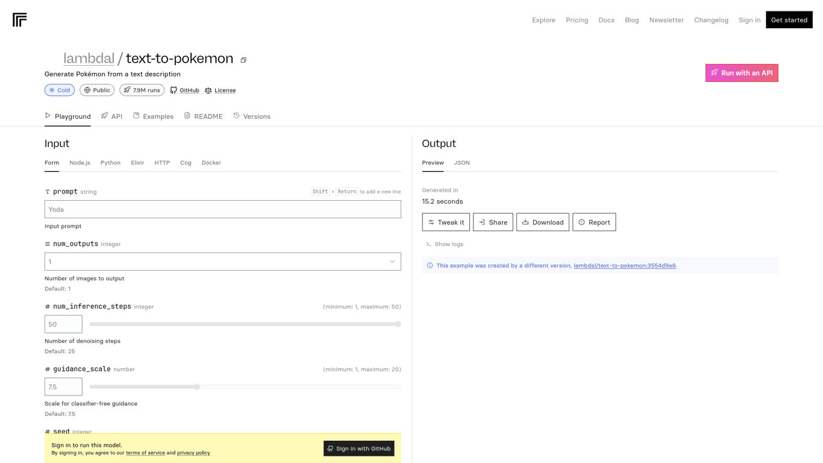This screenshot has width=823, height=463.
Task: Adjust the guidance_scale slider handle
Action: (x=197, y=387)
